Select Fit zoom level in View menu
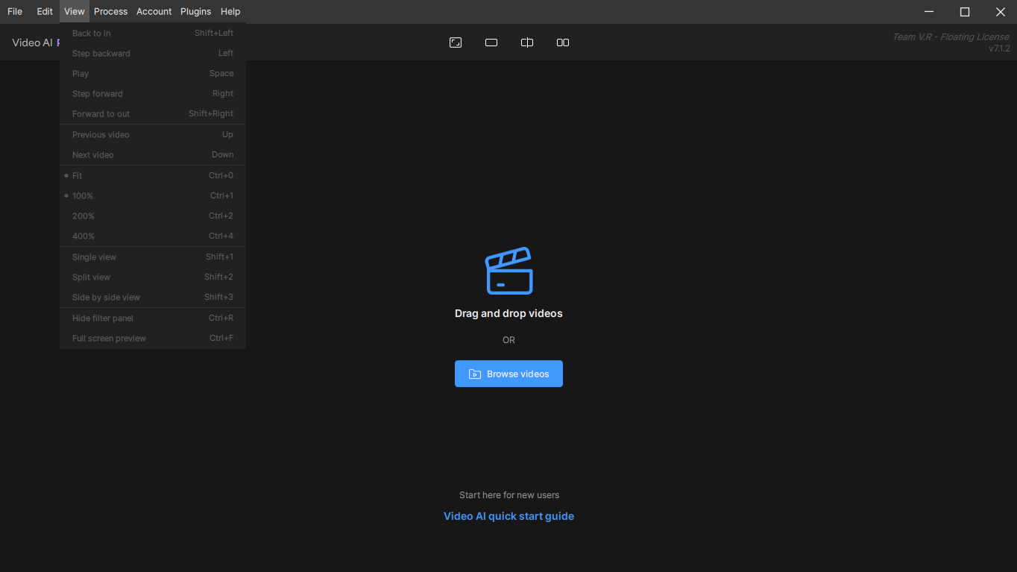This screenshot has height=572, width=1017. (x=78, y=175)
